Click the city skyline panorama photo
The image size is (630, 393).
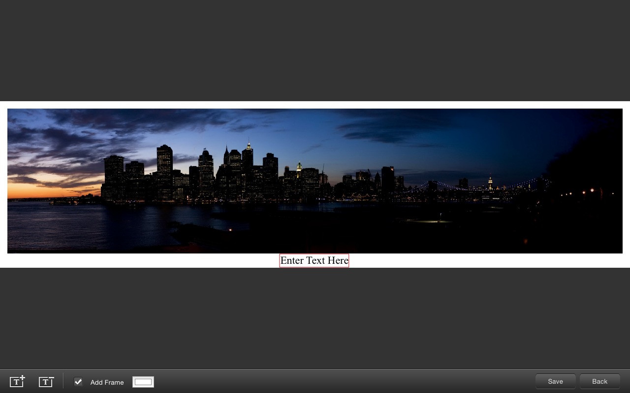[315, 181]
